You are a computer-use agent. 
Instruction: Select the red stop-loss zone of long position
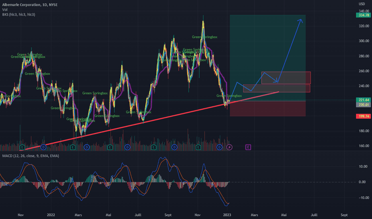point(267,108)
